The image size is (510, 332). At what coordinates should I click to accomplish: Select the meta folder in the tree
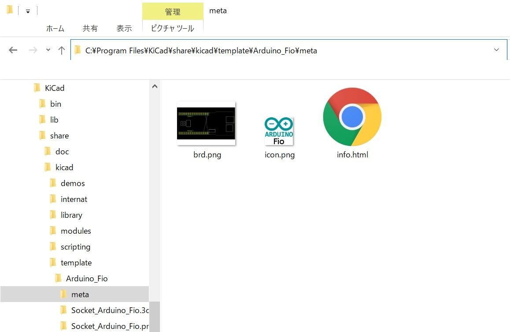coord(81,294)
